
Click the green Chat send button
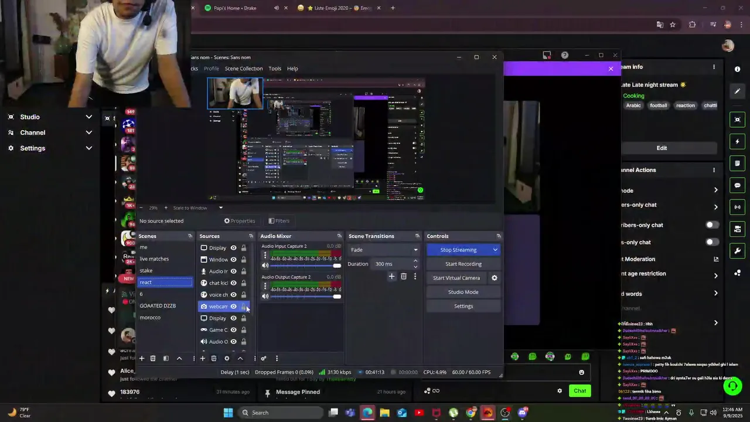(x=579, y=391)
